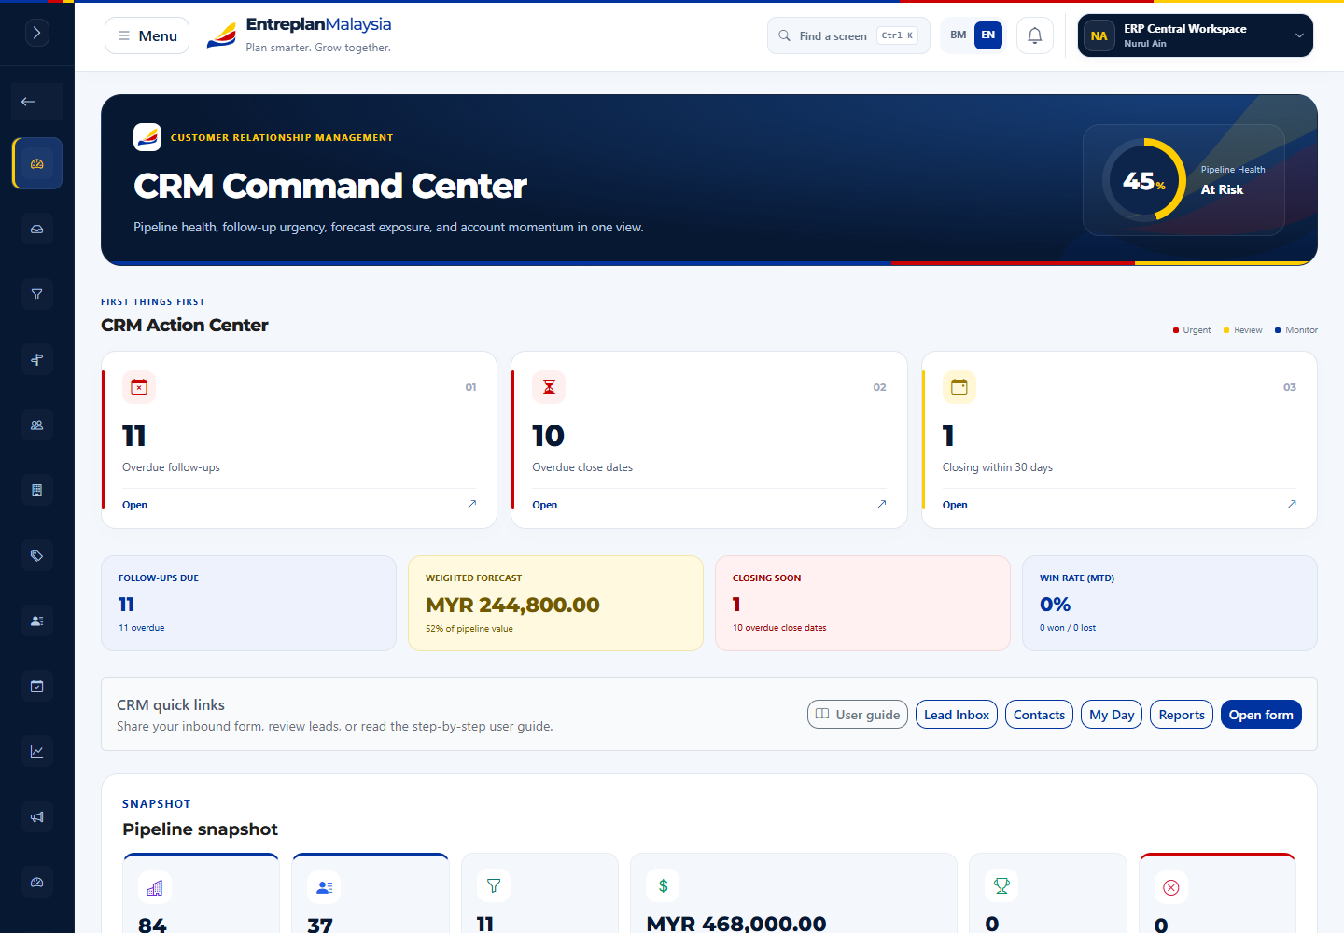1344x933 pixels.
Task: Switch language to BM
Action: click(959, 35)
